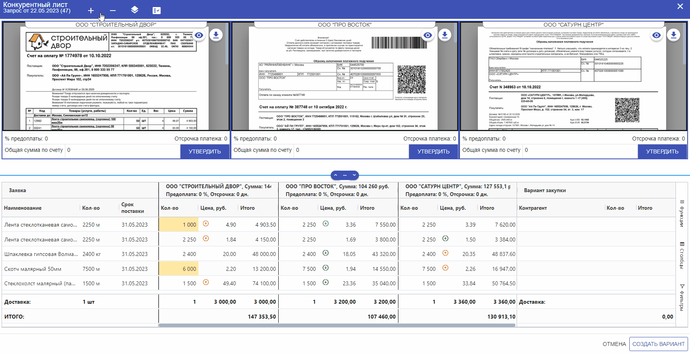Sort by the Наименование column header
The width and height of the screenshot is (690, 353).
[x=23, y=208]
